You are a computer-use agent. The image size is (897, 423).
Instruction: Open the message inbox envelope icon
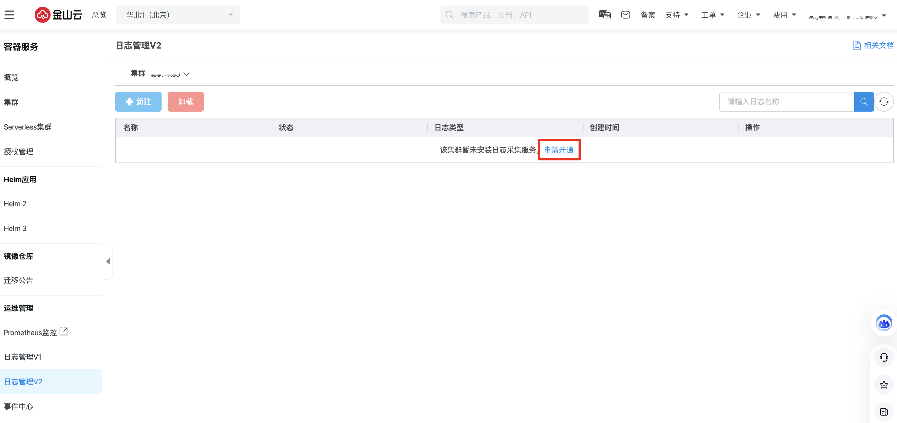[x=625, y=15]
